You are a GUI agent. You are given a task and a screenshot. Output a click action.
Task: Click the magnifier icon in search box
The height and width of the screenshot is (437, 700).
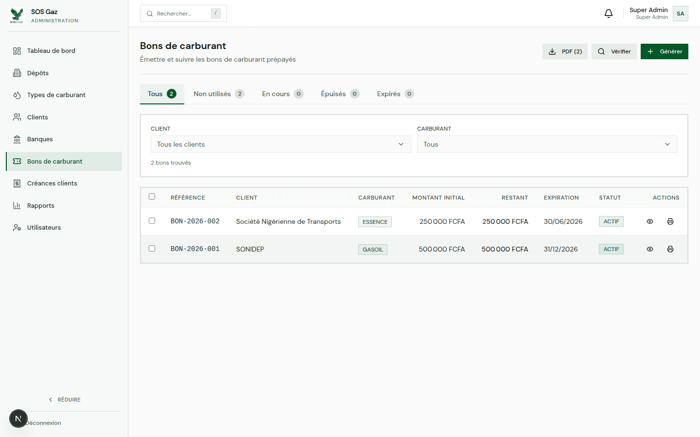[150, 14]
